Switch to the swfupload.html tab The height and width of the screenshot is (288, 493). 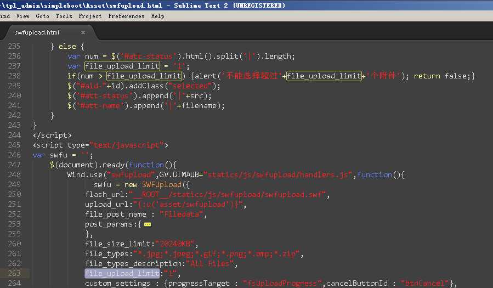click(x=37, y=32)
